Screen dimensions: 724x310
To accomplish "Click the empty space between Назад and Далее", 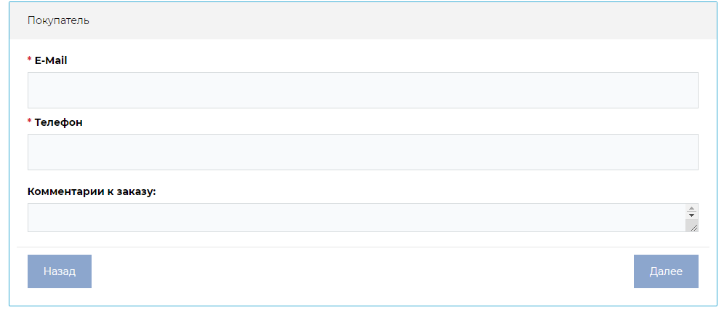I will [363, 271].
